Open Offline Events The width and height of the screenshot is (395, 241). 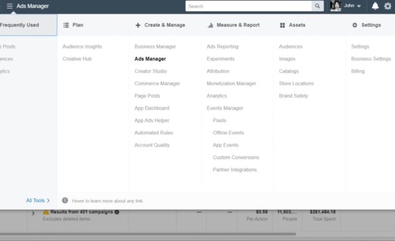[229, 133]
